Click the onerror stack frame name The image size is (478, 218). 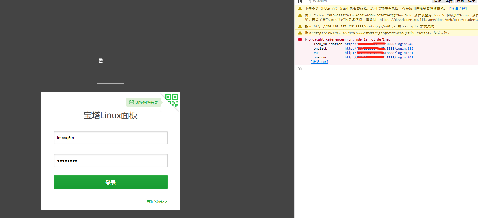[x=320, y=57]
